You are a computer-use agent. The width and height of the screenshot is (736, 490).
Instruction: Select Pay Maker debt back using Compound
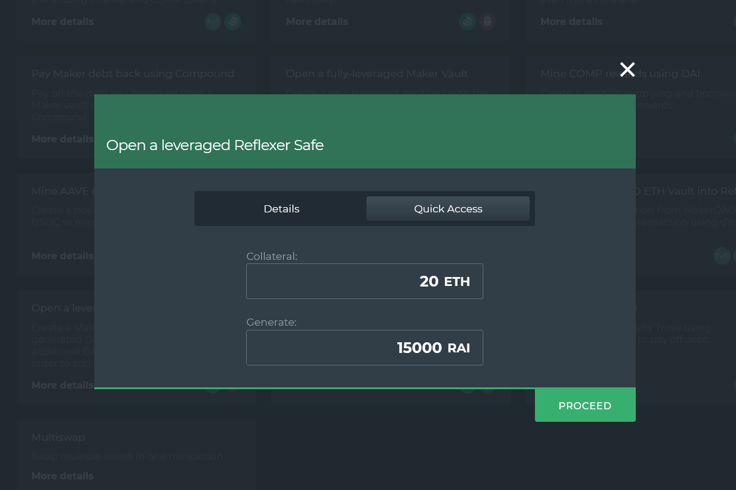click(x=133, y=74)
